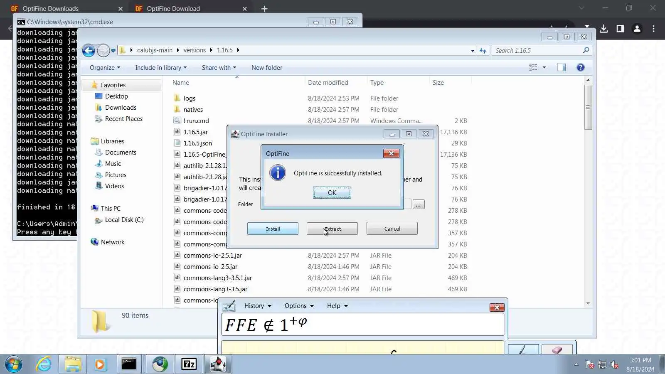
Task: Select the logs folder
Action: pos(189,98)
